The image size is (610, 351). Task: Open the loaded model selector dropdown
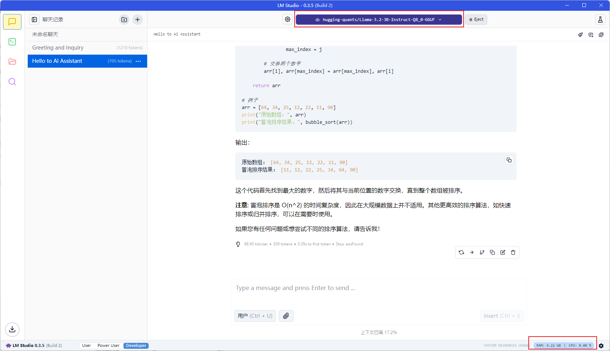tap(379, 20)
